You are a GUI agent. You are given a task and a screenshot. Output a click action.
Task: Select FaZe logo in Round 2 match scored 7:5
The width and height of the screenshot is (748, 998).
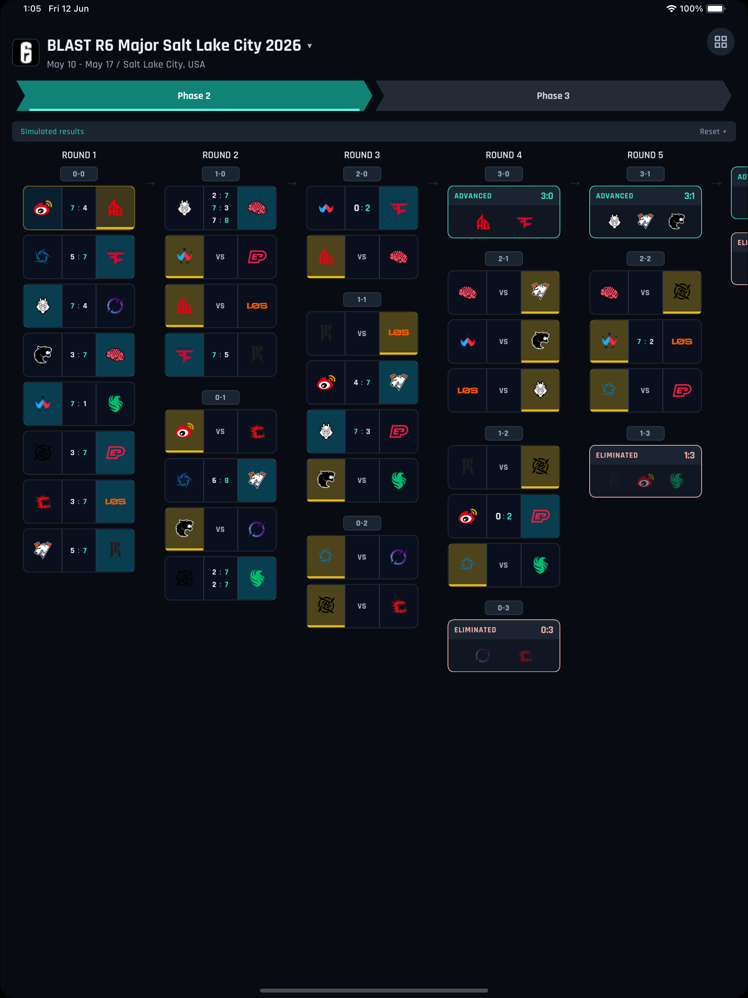click(184, 355)
